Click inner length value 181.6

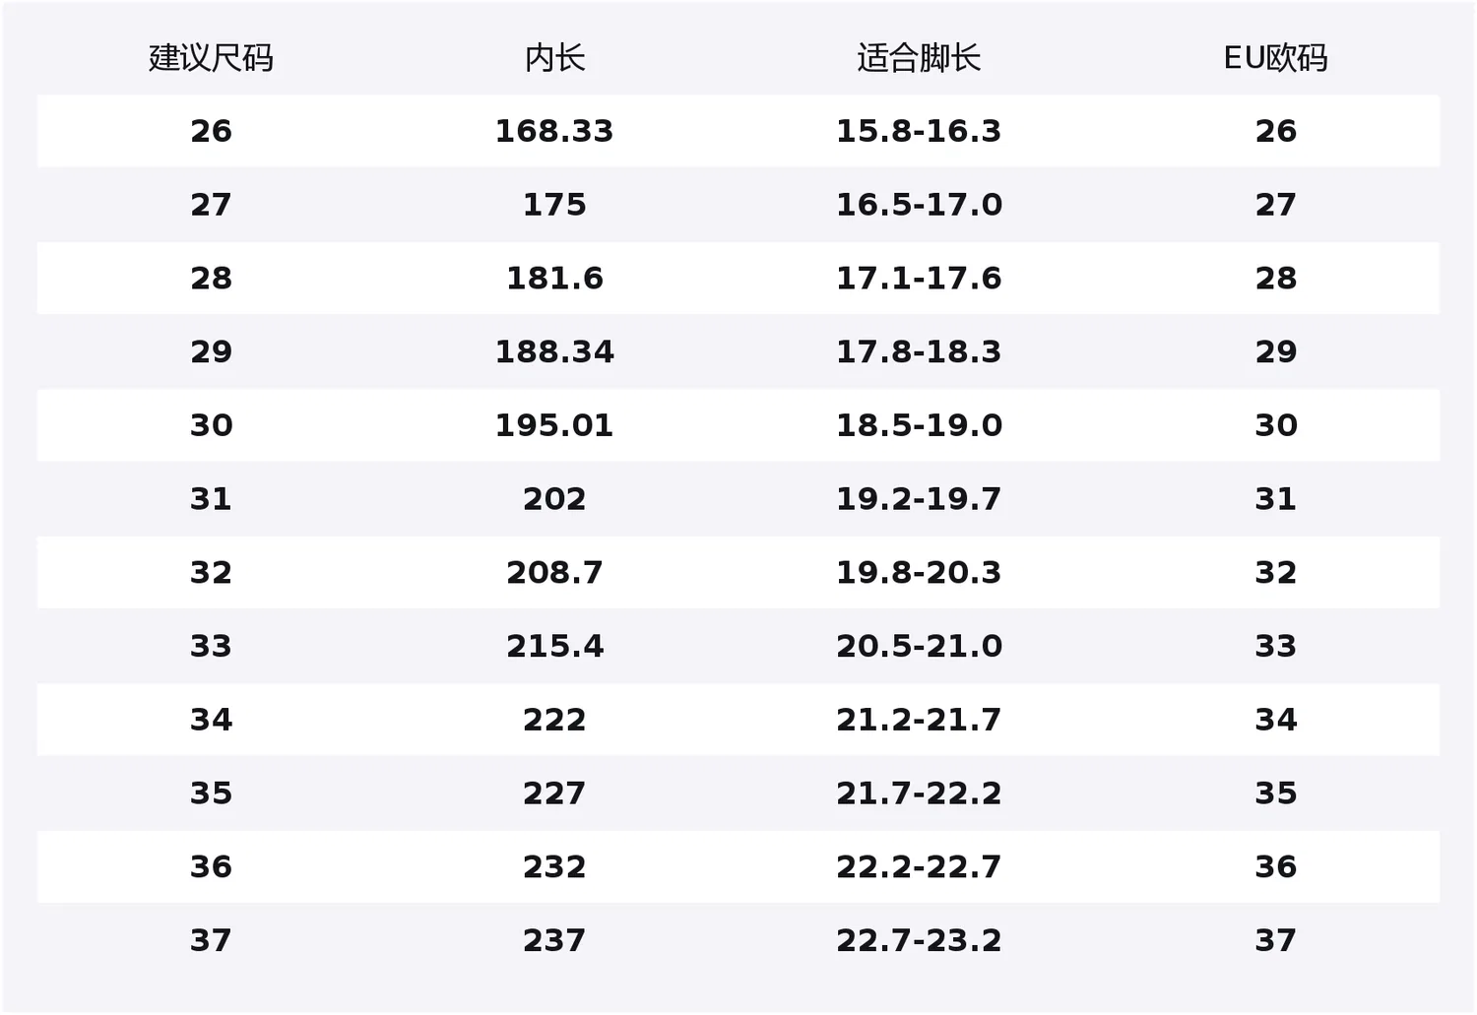[554, 279]
